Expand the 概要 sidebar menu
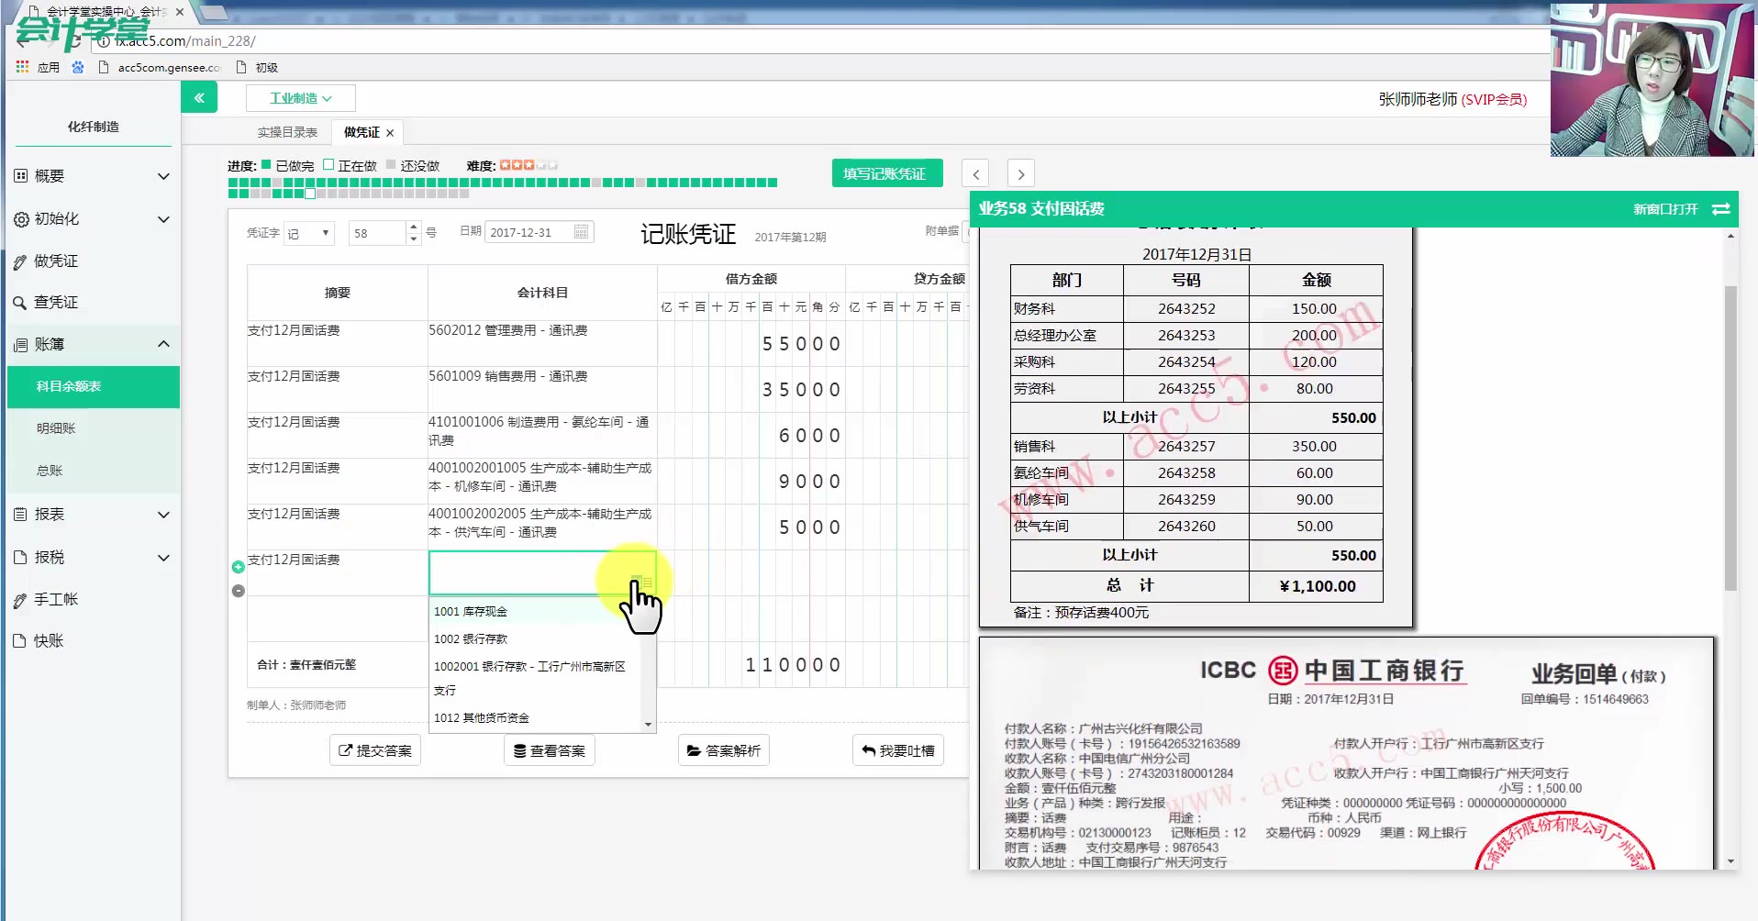 coord(163,176)
